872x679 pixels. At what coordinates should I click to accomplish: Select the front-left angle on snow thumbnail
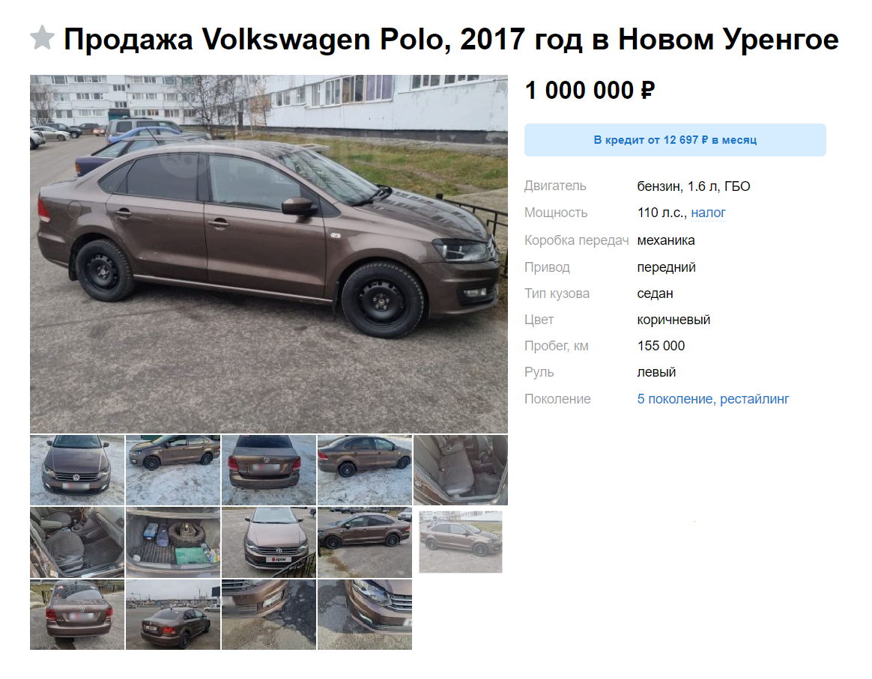click(x=173, y=470)
